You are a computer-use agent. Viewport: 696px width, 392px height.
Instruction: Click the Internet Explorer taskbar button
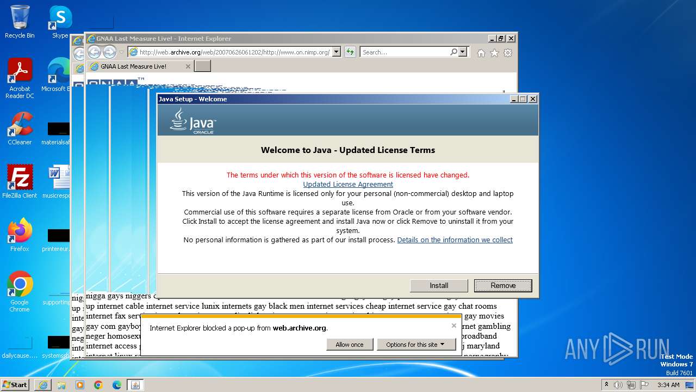pyautogui.click(x=43, y=385)
